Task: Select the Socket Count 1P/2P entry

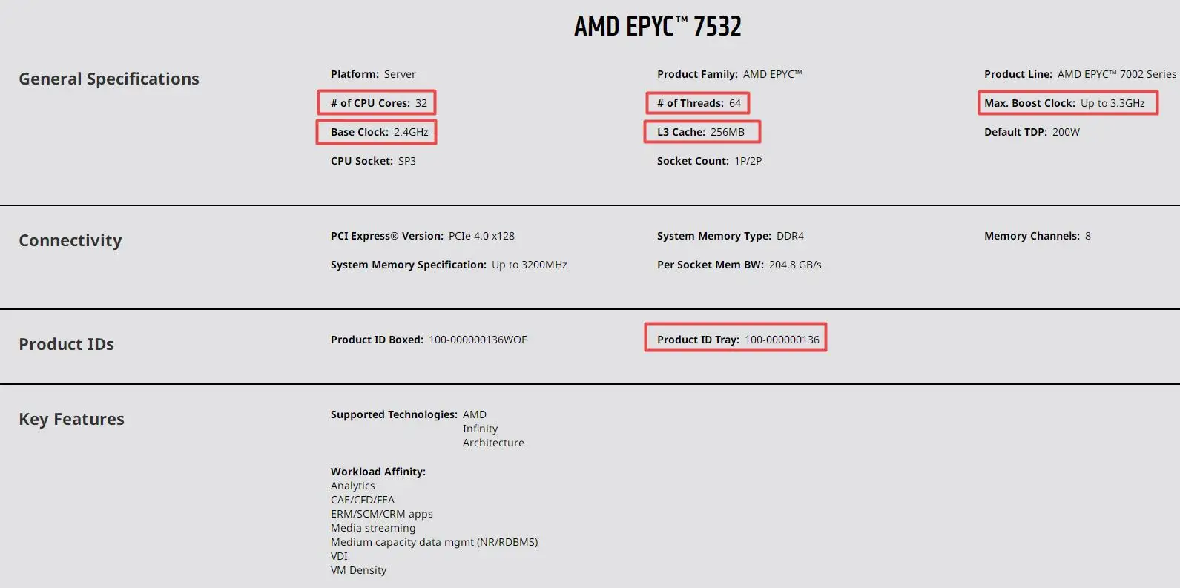Action: [709, 161]
